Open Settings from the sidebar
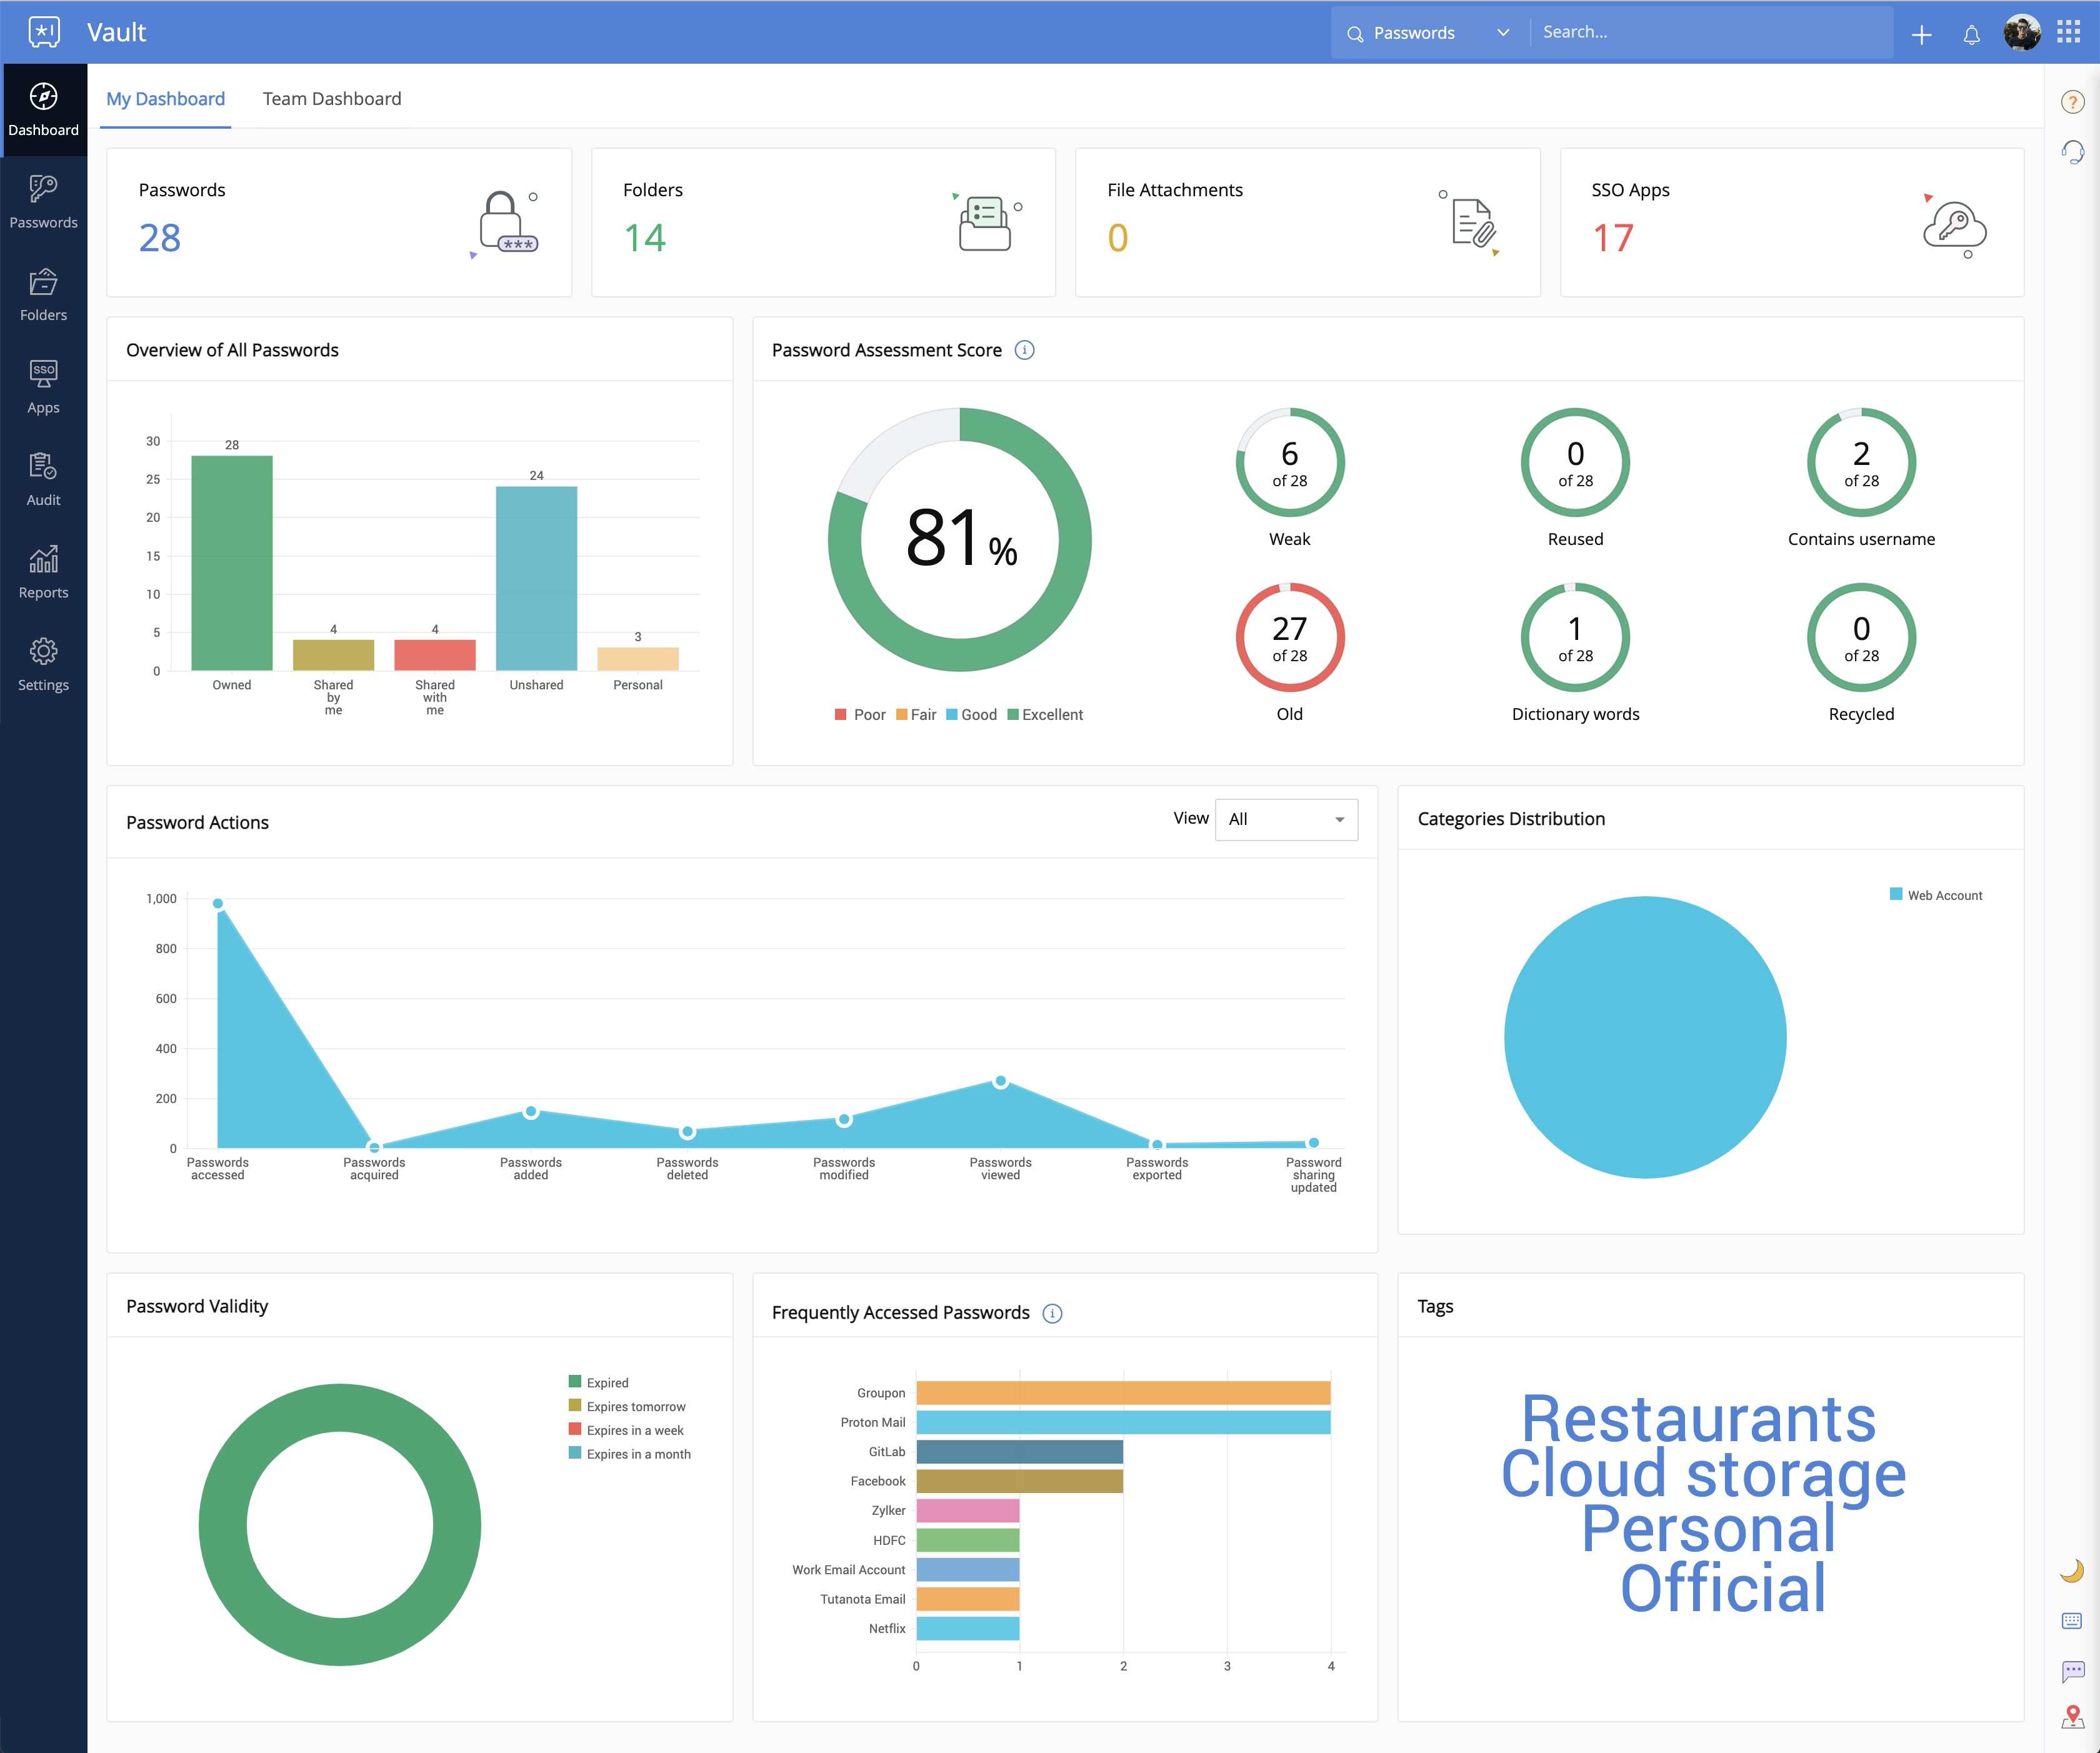 point(44,660)
